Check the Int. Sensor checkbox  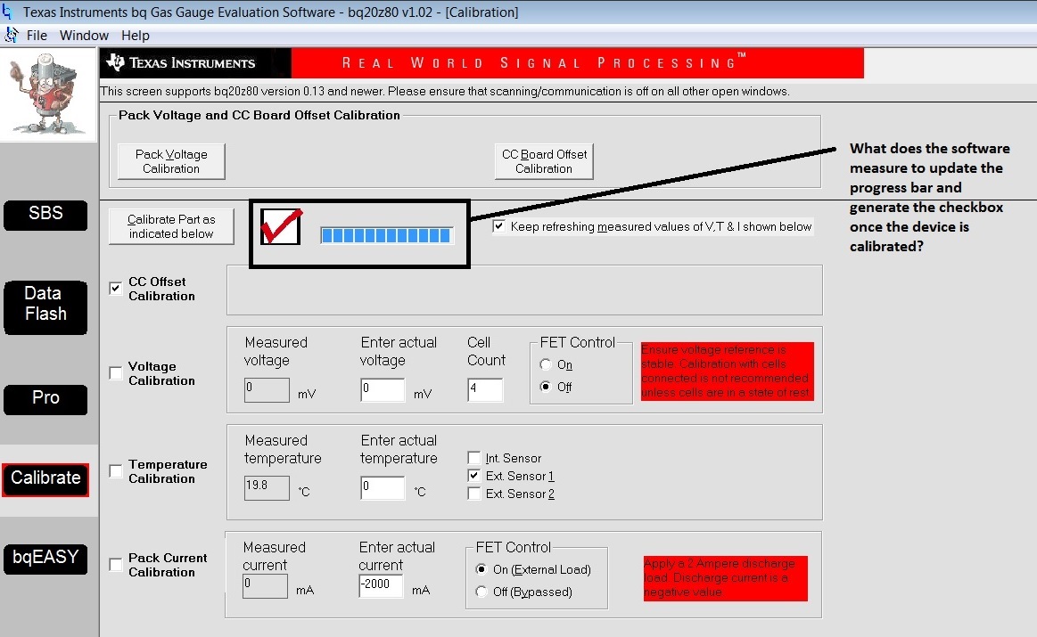pyautogui.click(x=473, y=457)
